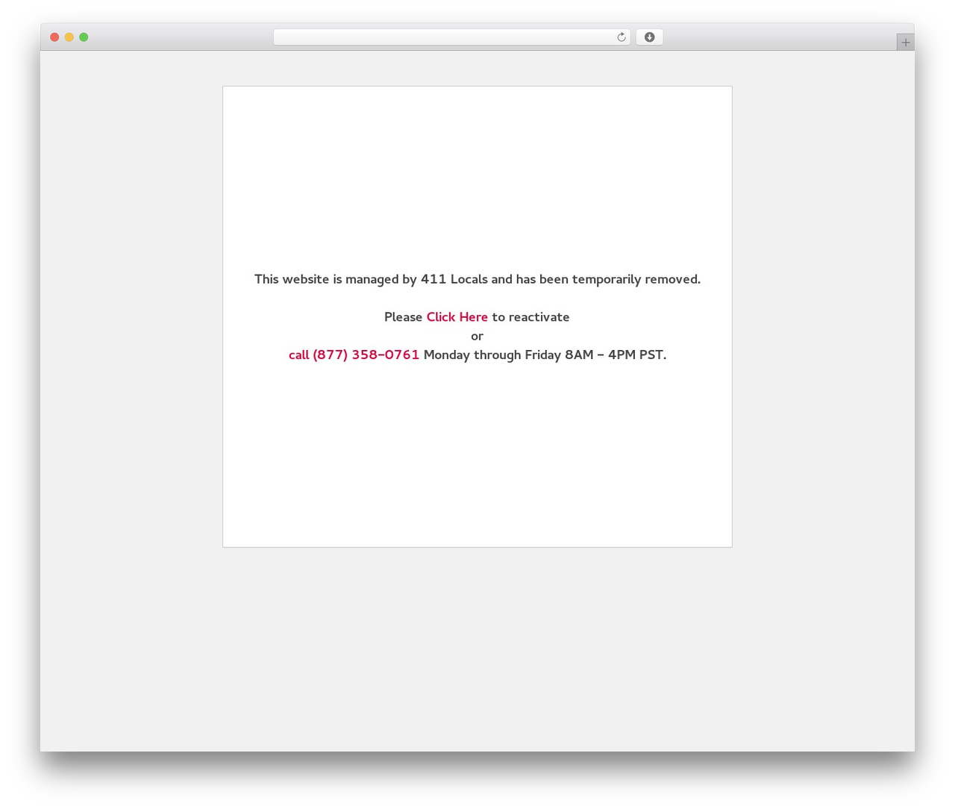Click the 'Monday through Friday 8AM – 4PM PST.' text

click(545, 354)
